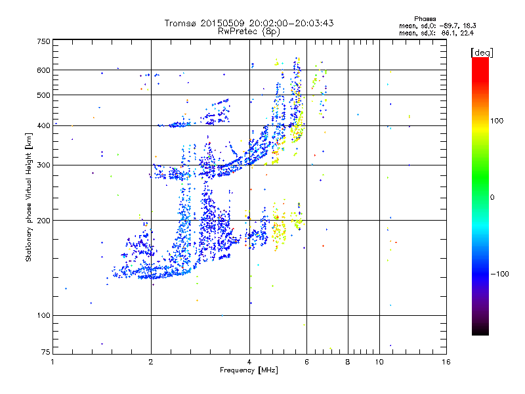Click the "Frequency [MHz]" axis label
The image size is (525, 394).
pos(249,370)
